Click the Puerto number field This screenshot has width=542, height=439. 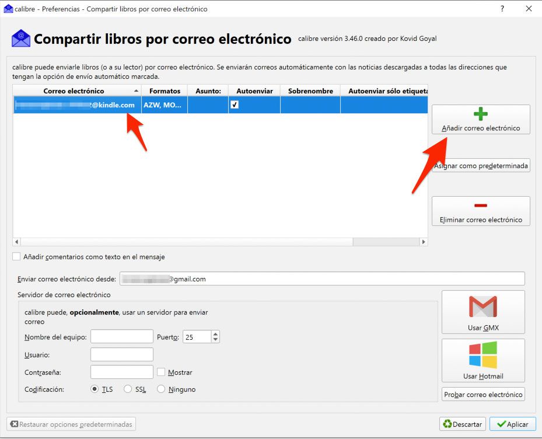[x=197, y=337]
